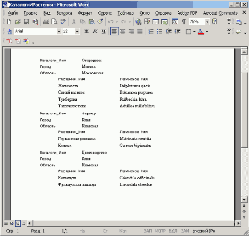Open Microsoft Word Help
This screenshot has width=249, height=236.
215,22
